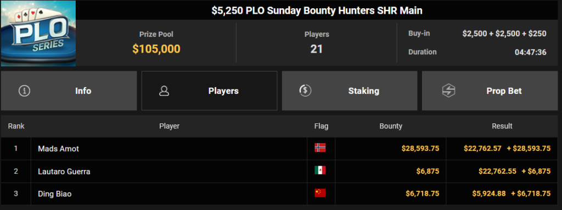
Task: Sort by the Result column header
Action: 502,126
